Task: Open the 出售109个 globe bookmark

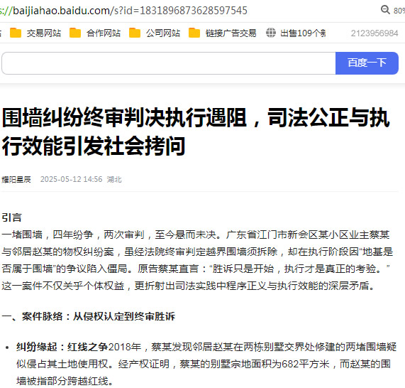Action: coord(296,33)
